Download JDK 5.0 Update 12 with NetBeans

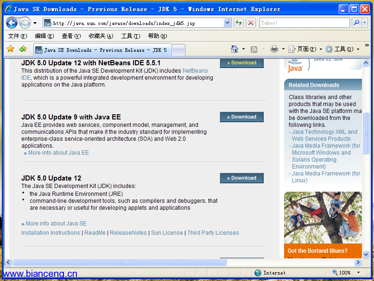[x=241, y=63]
